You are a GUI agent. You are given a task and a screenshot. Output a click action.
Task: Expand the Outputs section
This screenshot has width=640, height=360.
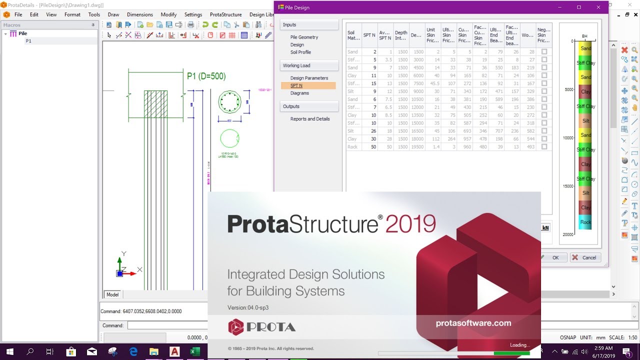coord(309,106)
